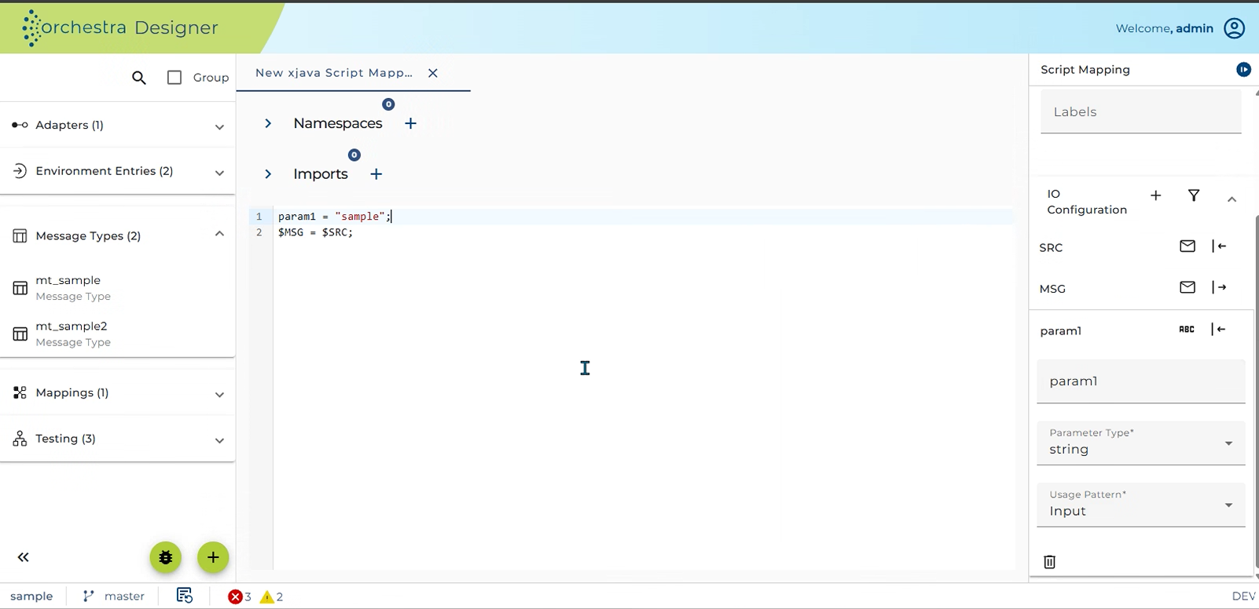Show the 3 errors in status bar
1259x609 pixels.
click(240, 596)
